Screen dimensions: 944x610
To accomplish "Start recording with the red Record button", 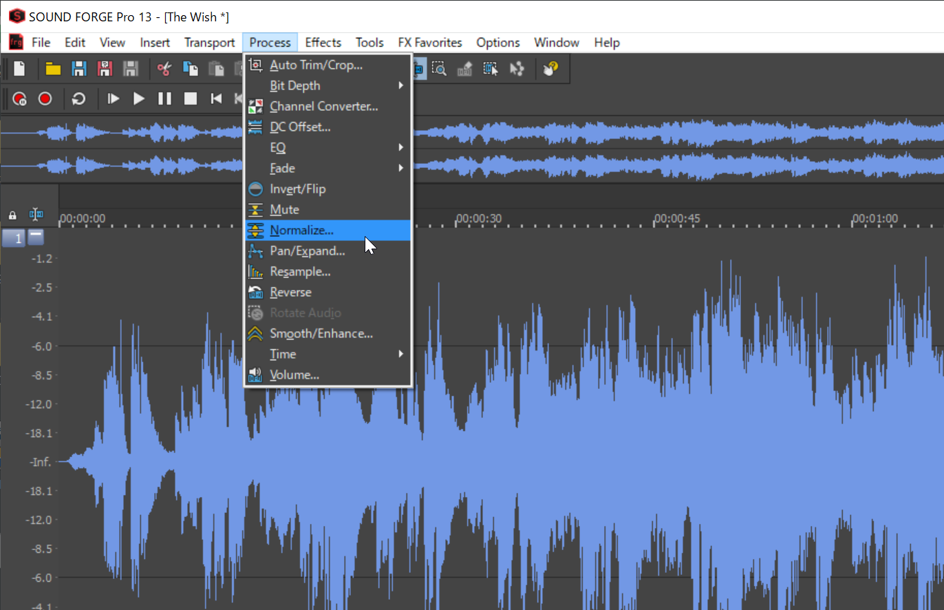I will point(45,98).
